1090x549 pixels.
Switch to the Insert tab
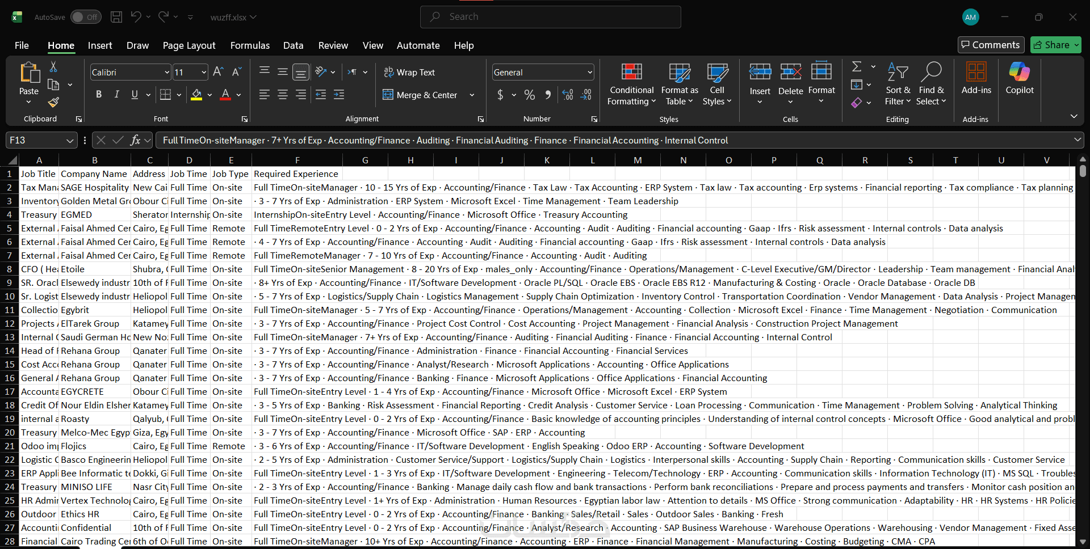(x=100, y=45)
